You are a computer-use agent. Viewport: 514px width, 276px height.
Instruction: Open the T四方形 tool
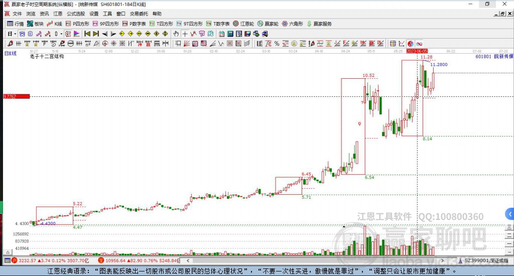tap(161, 24)
